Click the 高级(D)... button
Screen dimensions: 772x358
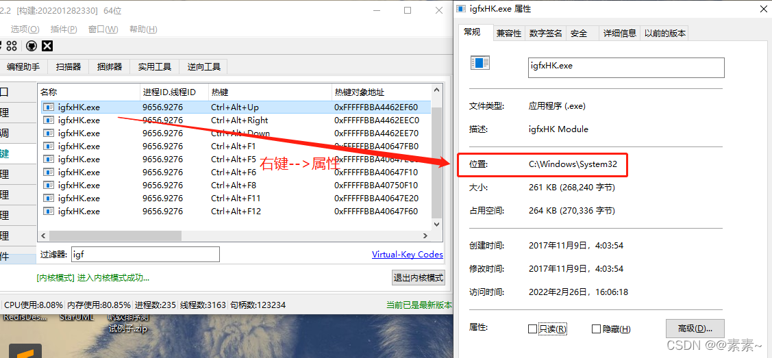click(x=695, y=329)
